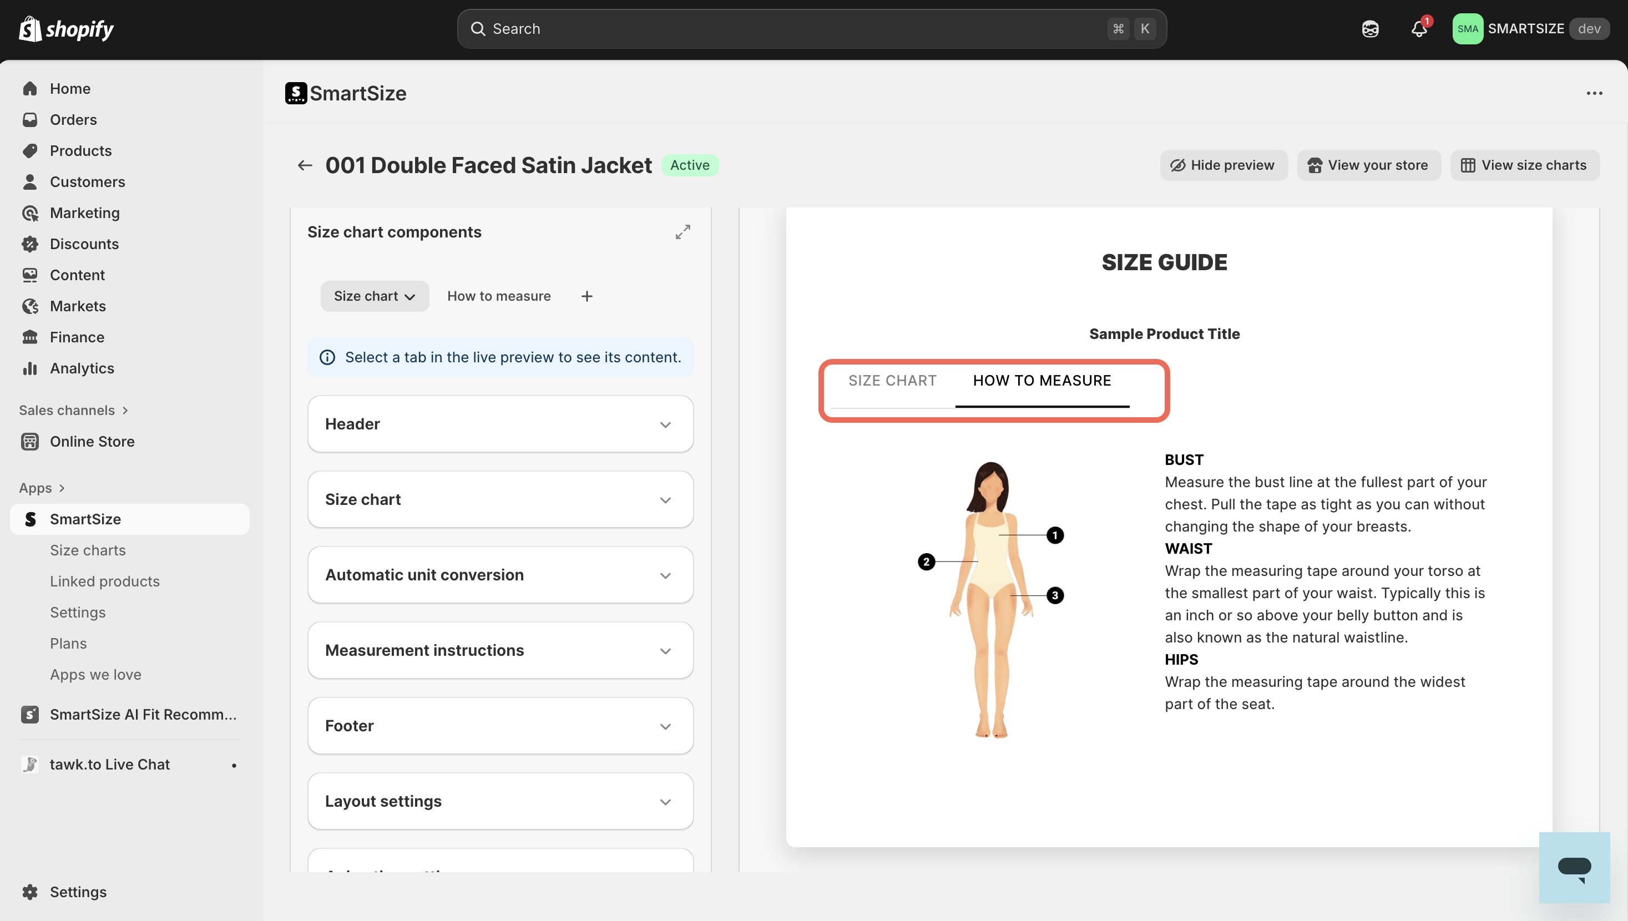Viewport: 1628px width, 921px height.
Task: Expand the Layout settings section
Action: tap(499, 802)
